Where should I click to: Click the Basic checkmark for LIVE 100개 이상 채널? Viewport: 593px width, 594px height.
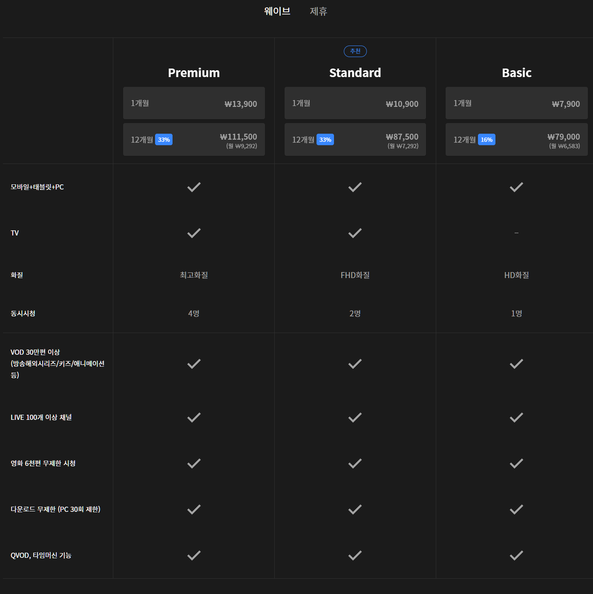[x=516, y=417]
